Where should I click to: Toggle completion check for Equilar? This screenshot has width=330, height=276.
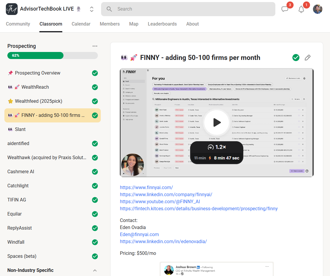point(95,214)
